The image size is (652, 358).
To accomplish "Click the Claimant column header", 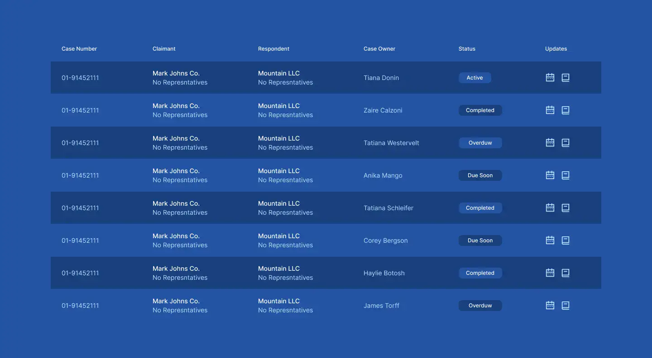I will click(164, 49).
